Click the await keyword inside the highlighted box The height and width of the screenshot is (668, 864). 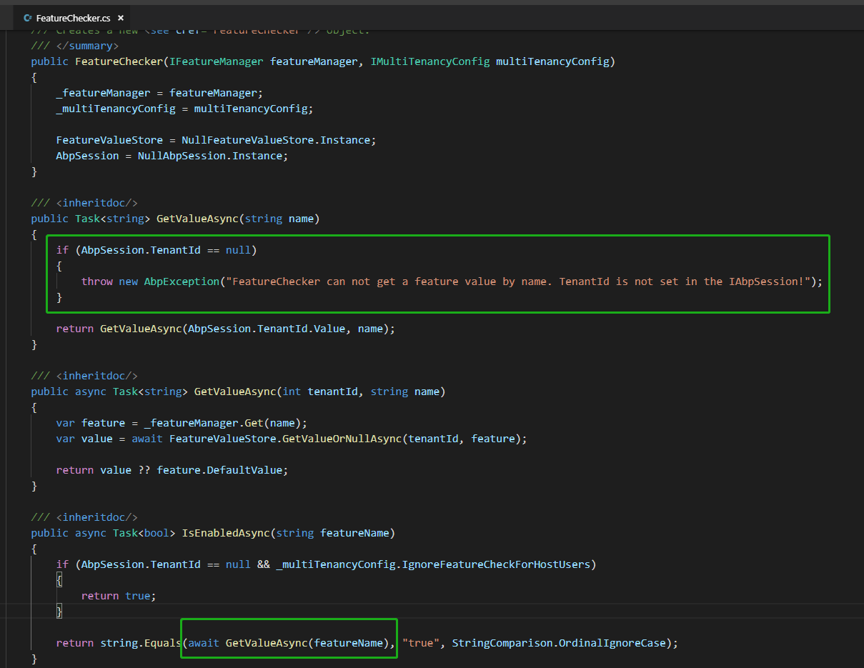click(x=204, y=642)
